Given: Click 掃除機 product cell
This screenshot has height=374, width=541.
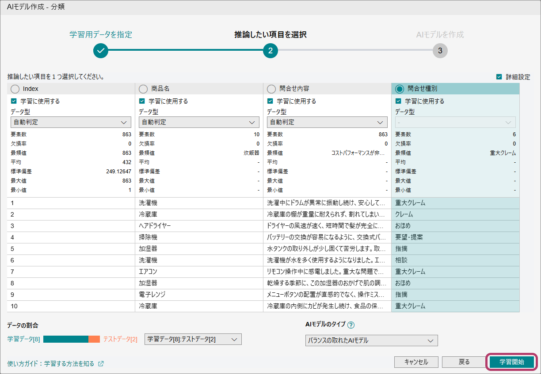Looking at the screenshot, I should click(199, 237).
